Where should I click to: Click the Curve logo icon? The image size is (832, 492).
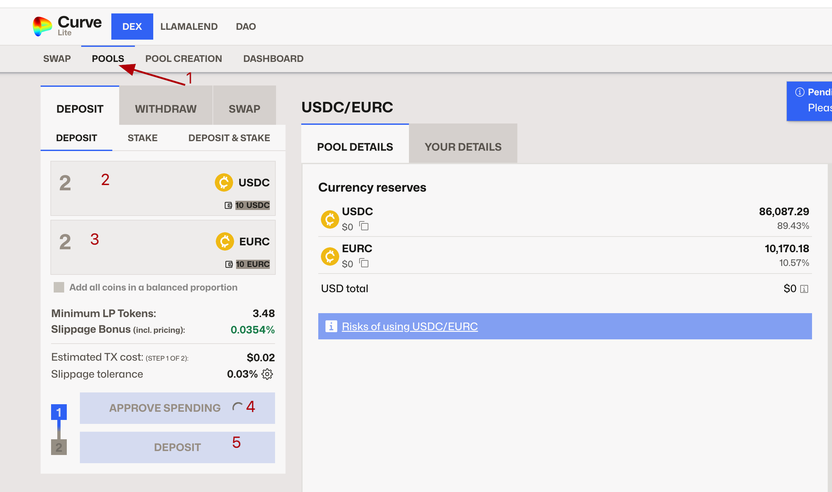pos(42,26)
